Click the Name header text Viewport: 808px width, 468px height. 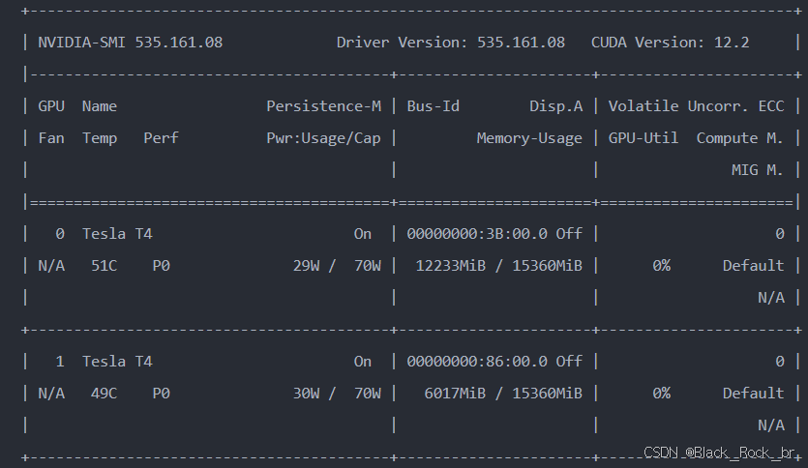100,106
